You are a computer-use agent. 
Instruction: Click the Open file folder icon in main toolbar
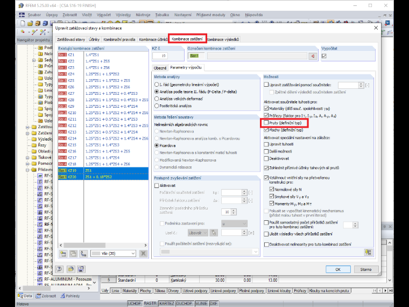click(x=30, y=24)
